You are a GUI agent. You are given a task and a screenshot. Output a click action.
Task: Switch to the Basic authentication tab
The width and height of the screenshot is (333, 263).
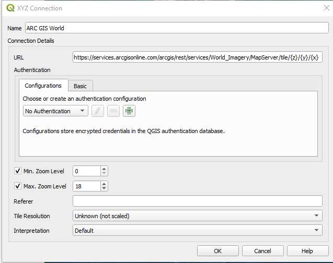tap(80, 86)
